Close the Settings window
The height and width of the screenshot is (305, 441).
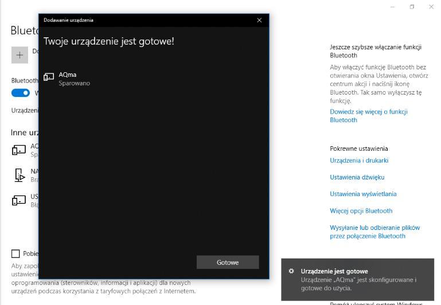[431, 7]
